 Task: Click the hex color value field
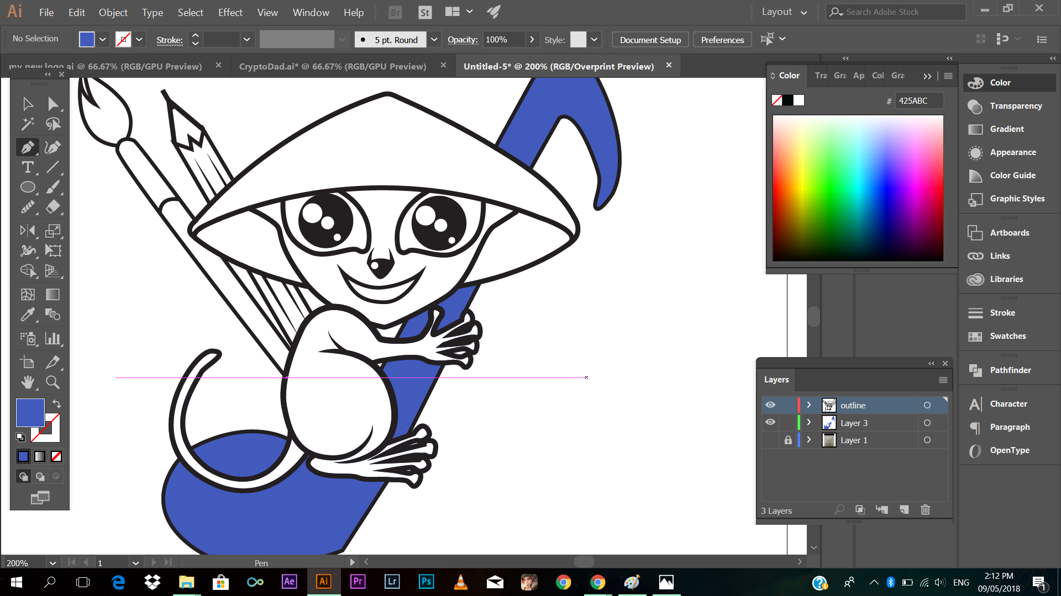tap(918, 100)
